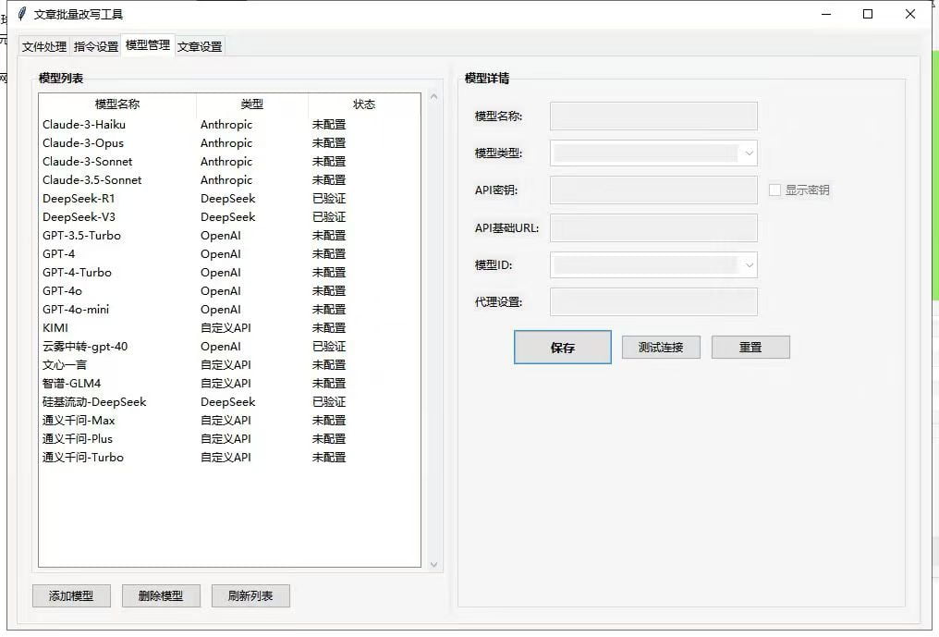Screen dimensions: 939x637
Task: Close the 文章批量改写工具 window
Action: pos(910,14)
